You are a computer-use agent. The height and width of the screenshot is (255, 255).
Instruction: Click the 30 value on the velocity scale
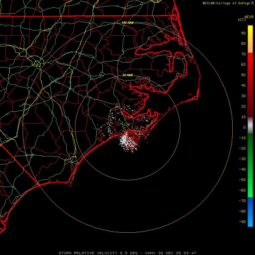[x=243, y=96]
